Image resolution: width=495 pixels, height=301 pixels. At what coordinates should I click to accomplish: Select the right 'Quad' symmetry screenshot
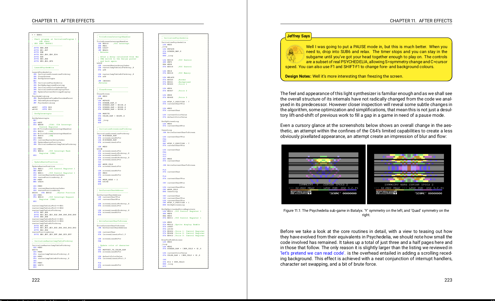pyautogui.click(x=409, y=174)
